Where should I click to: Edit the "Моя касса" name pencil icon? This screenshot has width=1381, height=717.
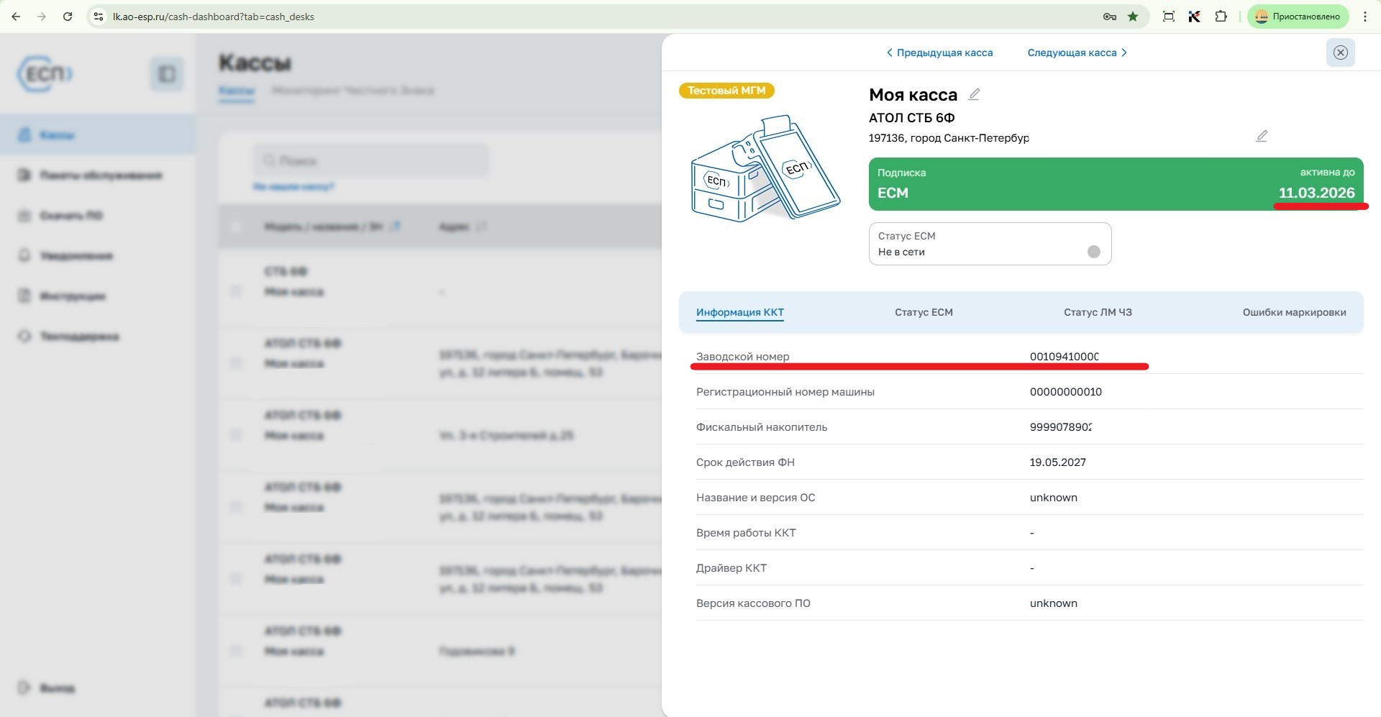click(x=974, y=94)
